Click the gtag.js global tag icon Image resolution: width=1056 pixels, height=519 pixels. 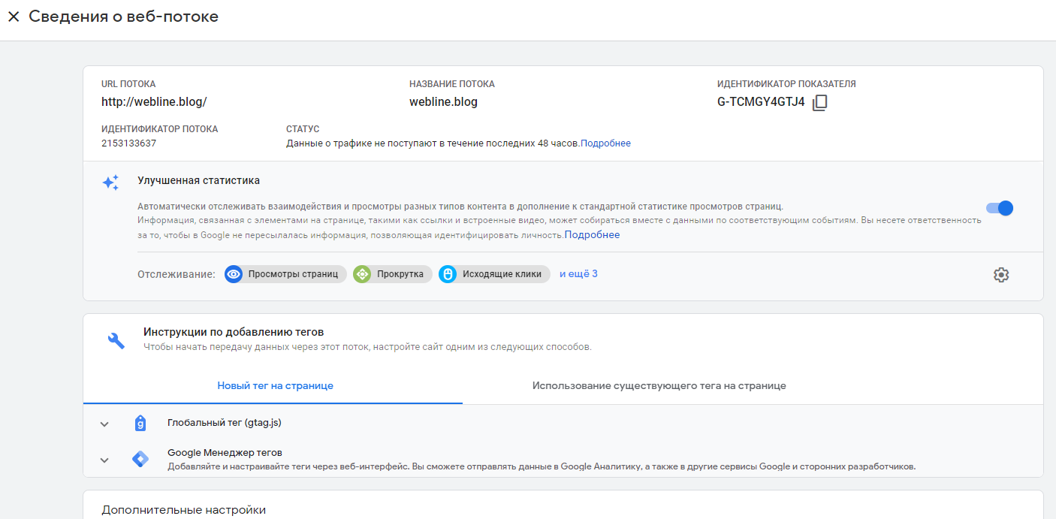point(140,424)
